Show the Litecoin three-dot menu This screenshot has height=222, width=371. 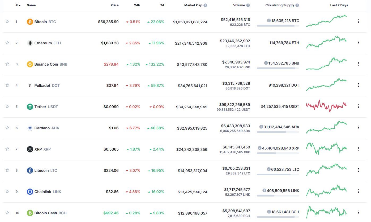pyautogui.click(x=359, y=170)
